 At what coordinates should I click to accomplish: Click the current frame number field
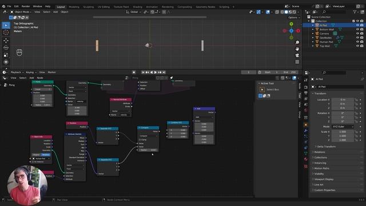(x=248, y=73)
